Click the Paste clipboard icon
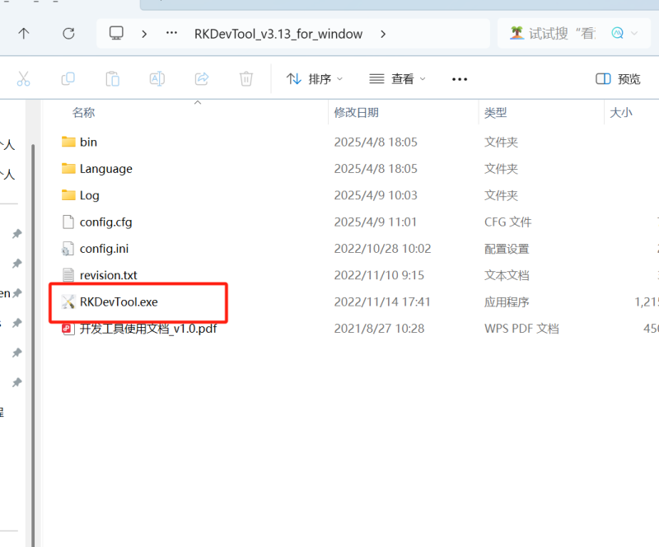Image resolution: width=659 pixels, height=547 pixels. click(x=113, y=79)
